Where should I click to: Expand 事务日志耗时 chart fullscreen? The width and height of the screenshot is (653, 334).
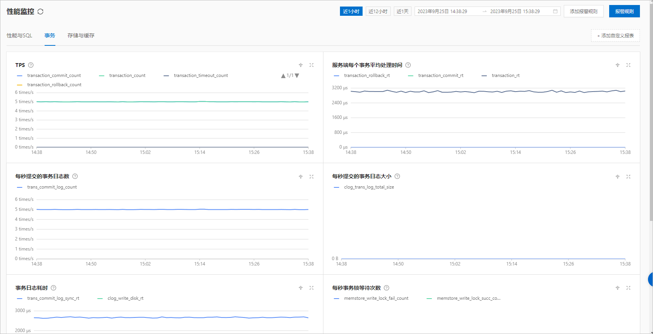coord(312,288)
